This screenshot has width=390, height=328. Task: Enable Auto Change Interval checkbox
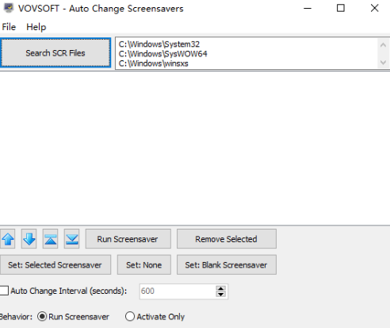4,291
